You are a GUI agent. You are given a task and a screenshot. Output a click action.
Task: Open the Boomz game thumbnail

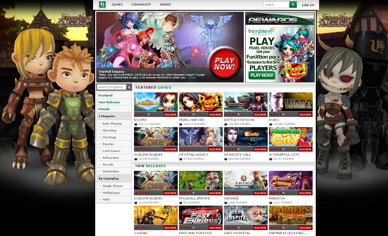click(x=156, y=102)
